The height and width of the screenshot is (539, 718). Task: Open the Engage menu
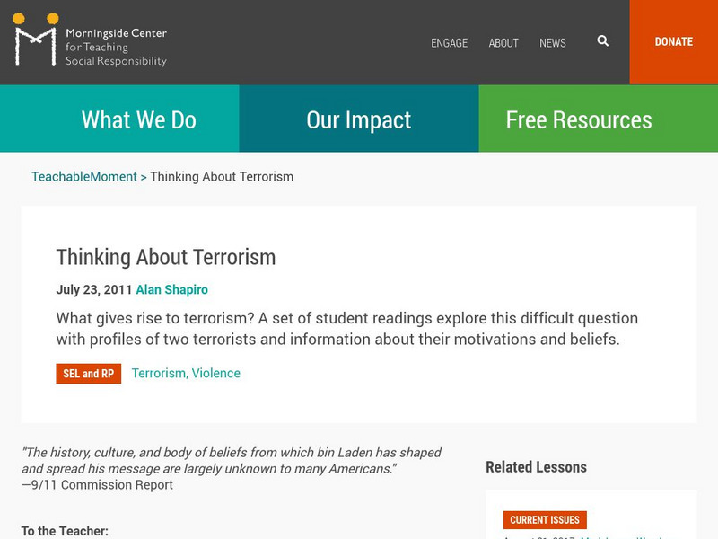pyautogui.click(x=449, y=43)
